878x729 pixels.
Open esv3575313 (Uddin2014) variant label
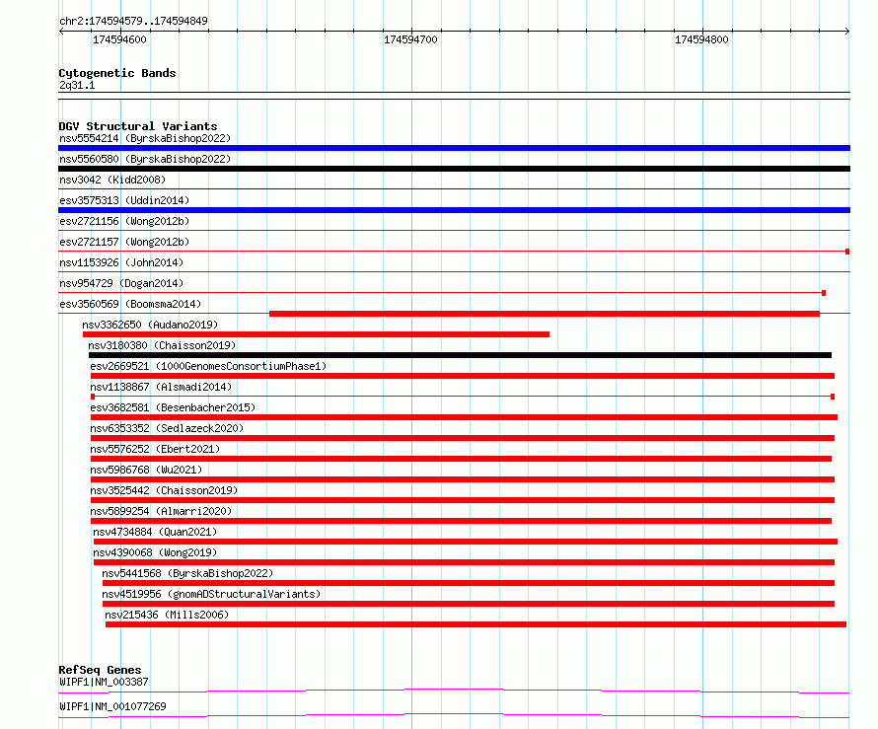[x=123, y=200]
